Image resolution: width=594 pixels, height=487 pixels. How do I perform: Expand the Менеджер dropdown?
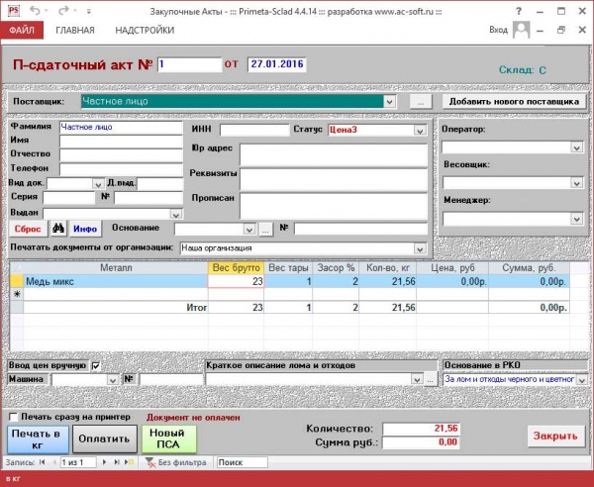[x=575, y=218]
